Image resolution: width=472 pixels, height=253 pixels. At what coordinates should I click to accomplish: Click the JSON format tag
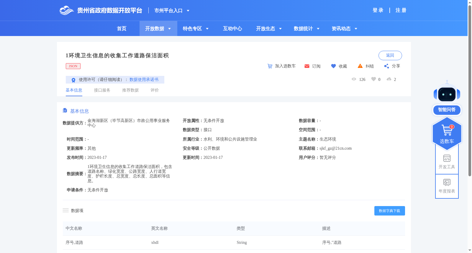(x=73, y=66)
